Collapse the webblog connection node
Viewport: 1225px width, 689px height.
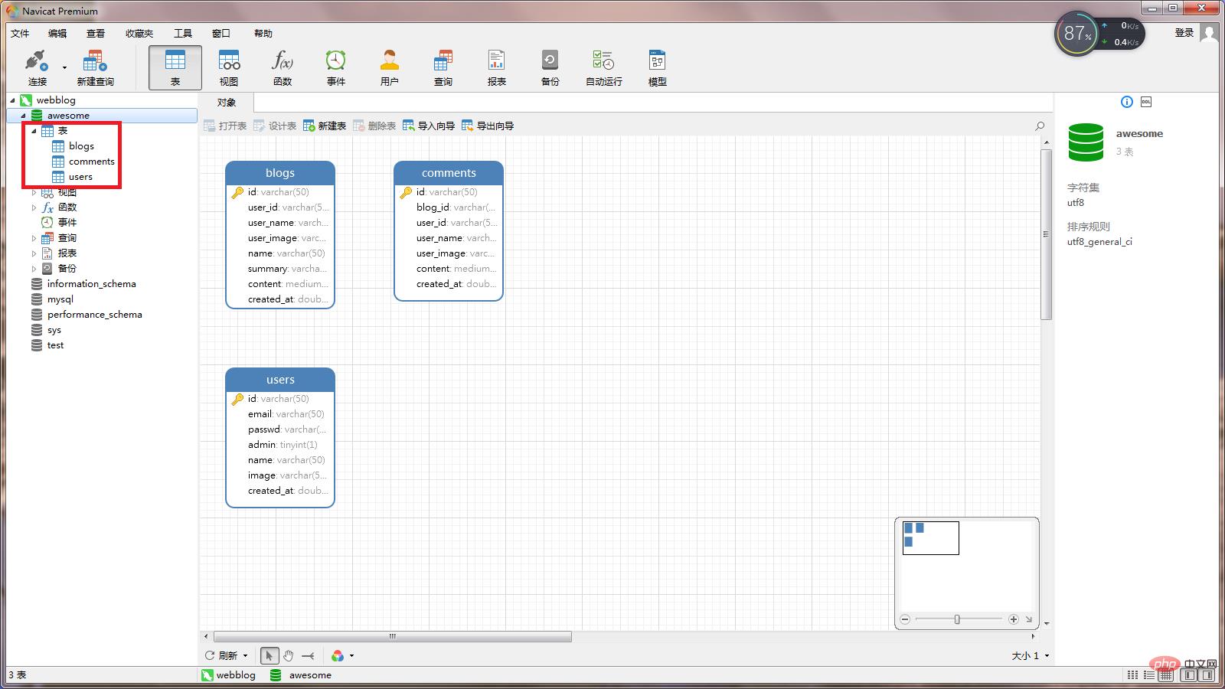pyautogui.click(x=13, y=100)
